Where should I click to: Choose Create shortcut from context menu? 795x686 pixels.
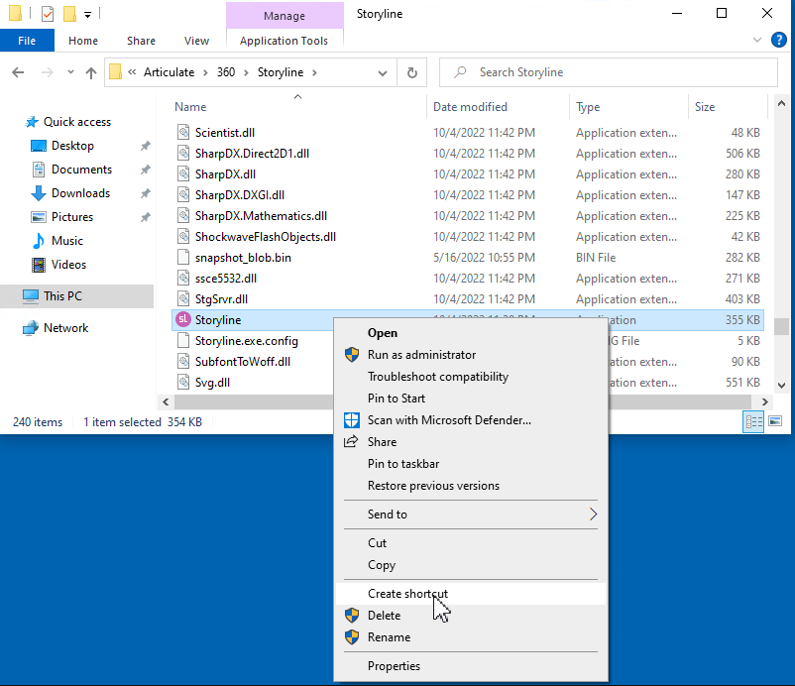pyautogui.click(x=471, y=593)
